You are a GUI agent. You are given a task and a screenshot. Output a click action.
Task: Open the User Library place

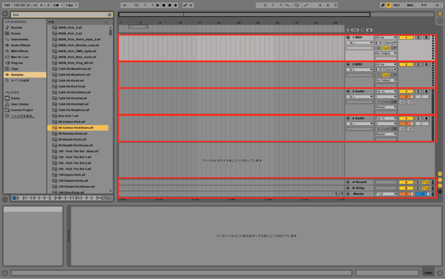[x=19, y=104]
